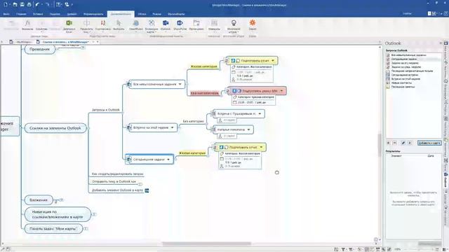Click the Проводник folder ribbon icon
The height and width of the screenshot is (252, 449).
tap(196, 23)
